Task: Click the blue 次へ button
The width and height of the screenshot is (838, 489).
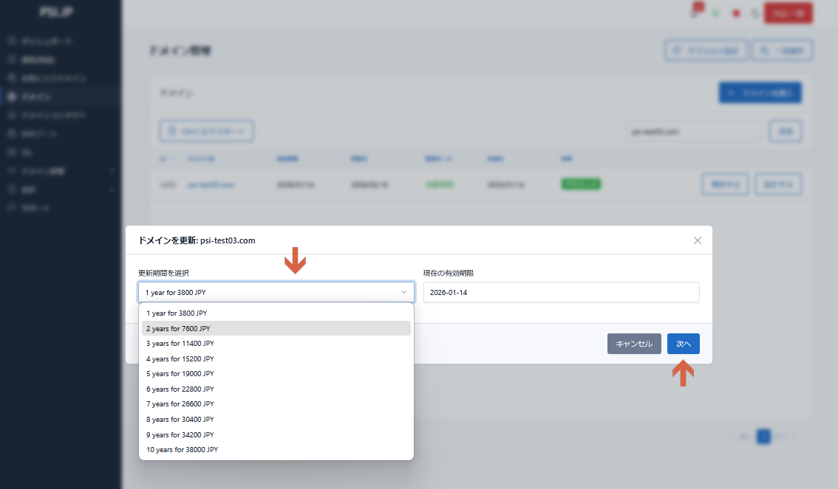Action: coord(683,344)
